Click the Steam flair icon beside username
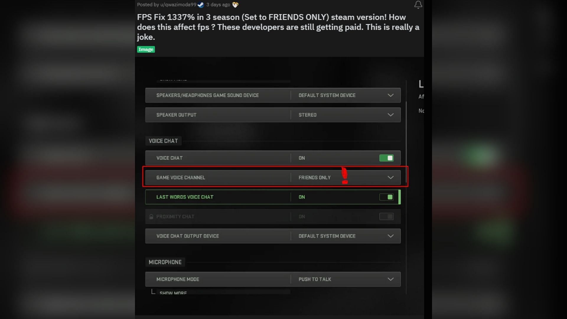 pyautogui.click(x=201, y=5)
